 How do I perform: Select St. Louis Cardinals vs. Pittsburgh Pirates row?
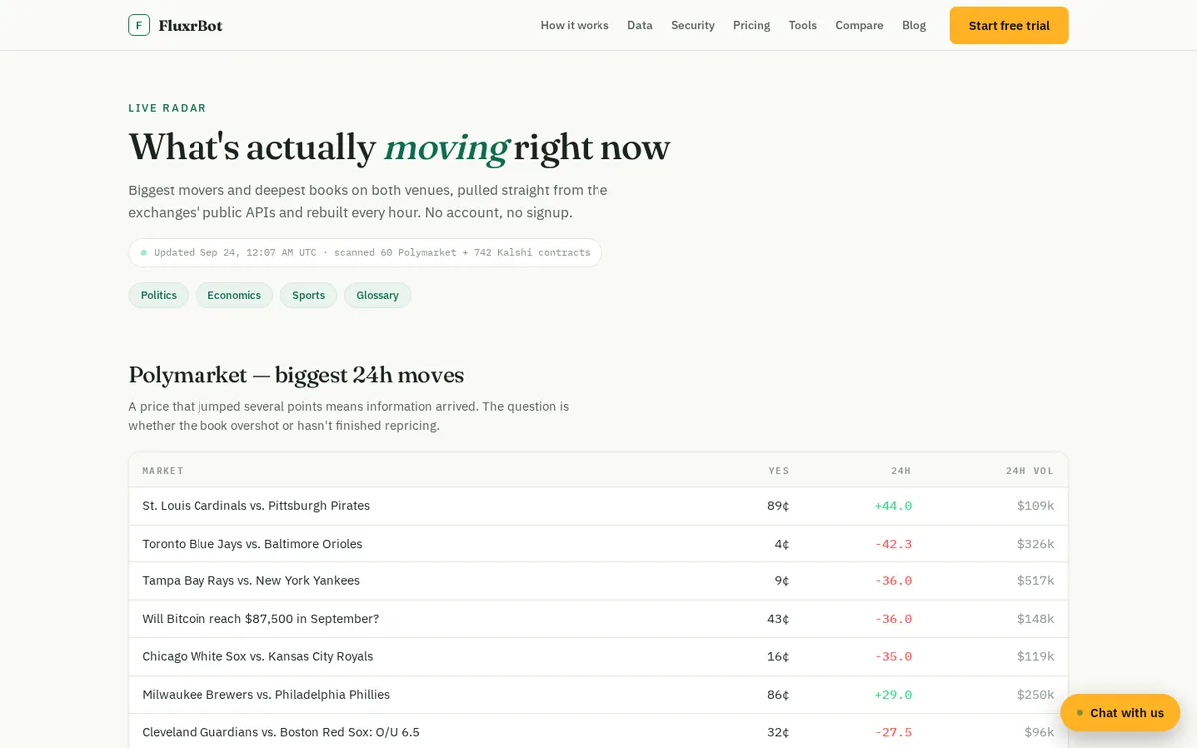coord(598,506)
